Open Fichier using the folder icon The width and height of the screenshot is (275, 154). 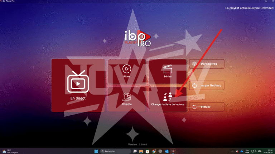[x=194, y=107]
